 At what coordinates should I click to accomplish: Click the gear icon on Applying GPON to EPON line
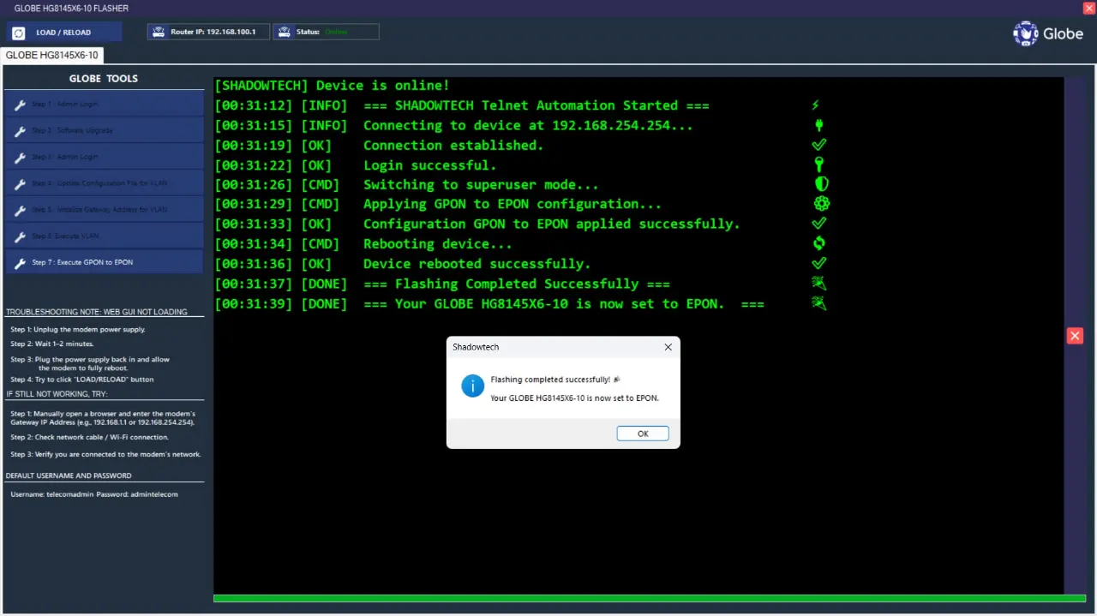821,204
